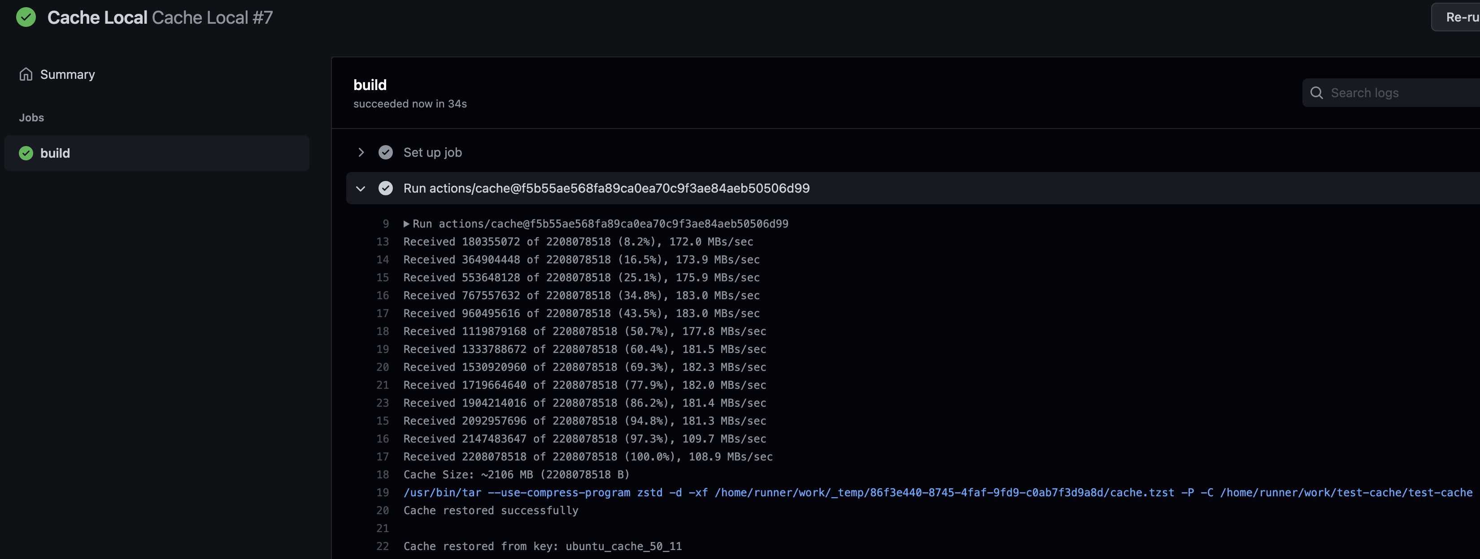Click the Summary home icon
The width and height of the screenshot is (1480, 559).
(26, 75)
